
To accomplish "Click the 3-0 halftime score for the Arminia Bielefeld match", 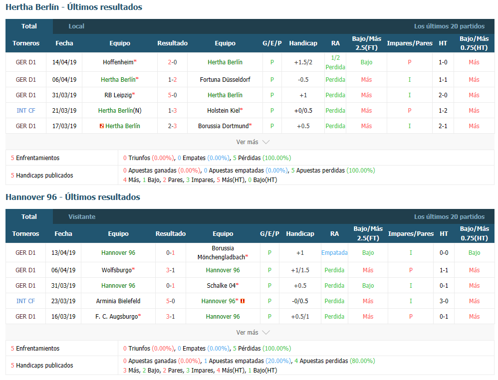I will point(444,301).
